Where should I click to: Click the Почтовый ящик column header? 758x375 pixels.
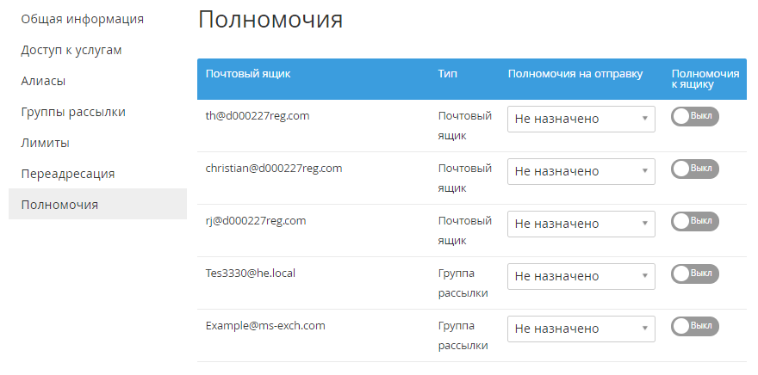(x=248, y=74)
